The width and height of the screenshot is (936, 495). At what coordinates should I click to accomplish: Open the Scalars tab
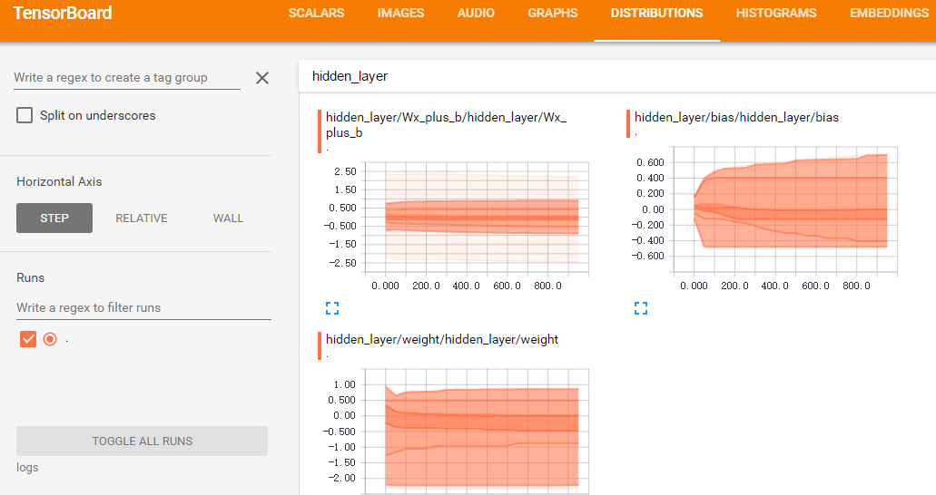tap(316, 14)
